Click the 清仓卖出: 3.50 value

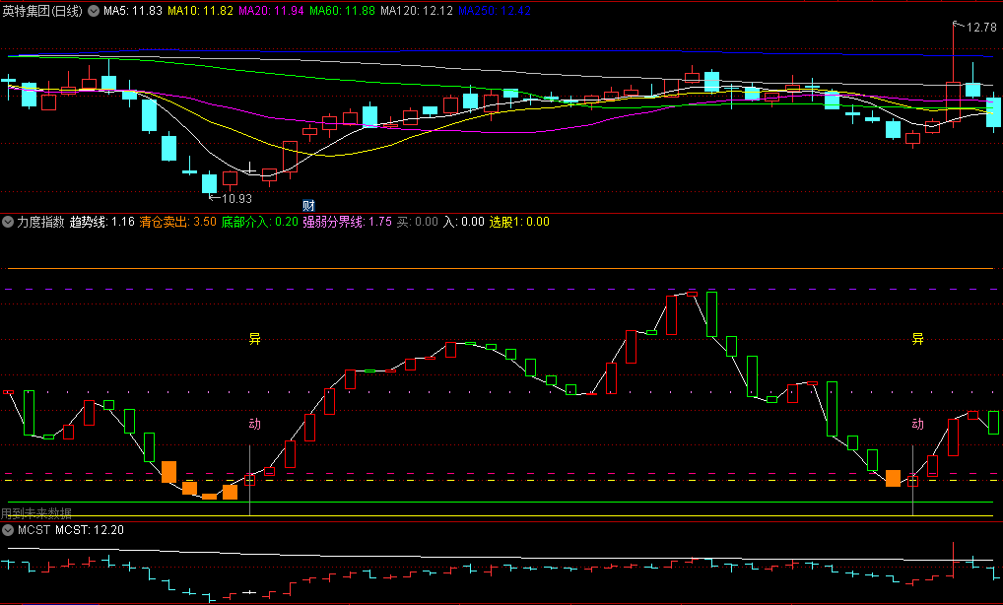[x=177, y=222]
